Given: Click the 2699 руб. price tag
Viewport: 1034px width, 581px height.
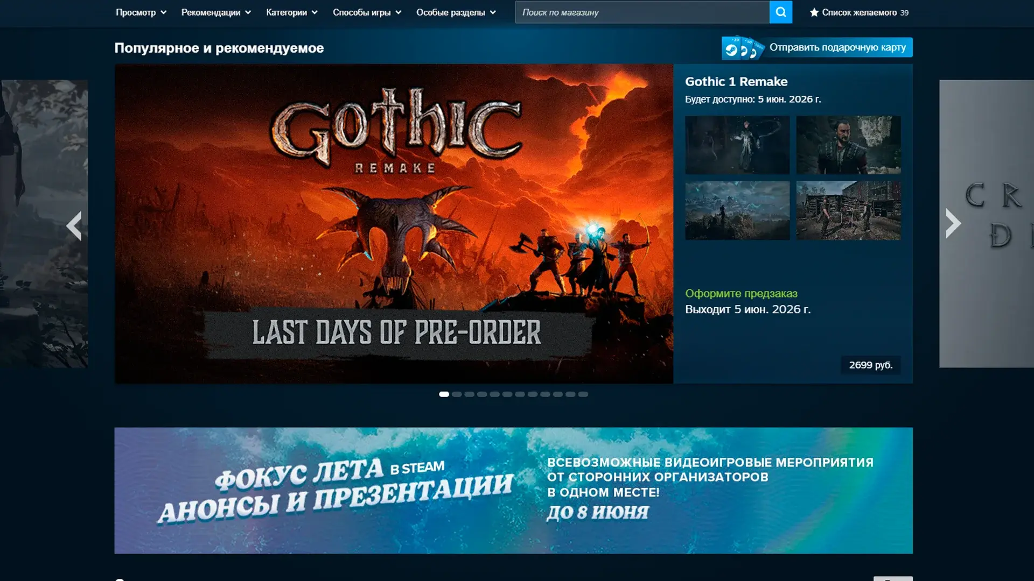Looking at the screenshot, I should click(871, 365).
